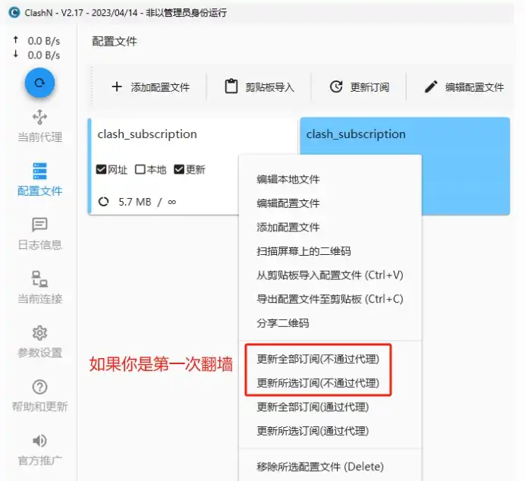
Task: Choose 更新全部订阅(不通过代理) from context menu
Action: [317, 359]
